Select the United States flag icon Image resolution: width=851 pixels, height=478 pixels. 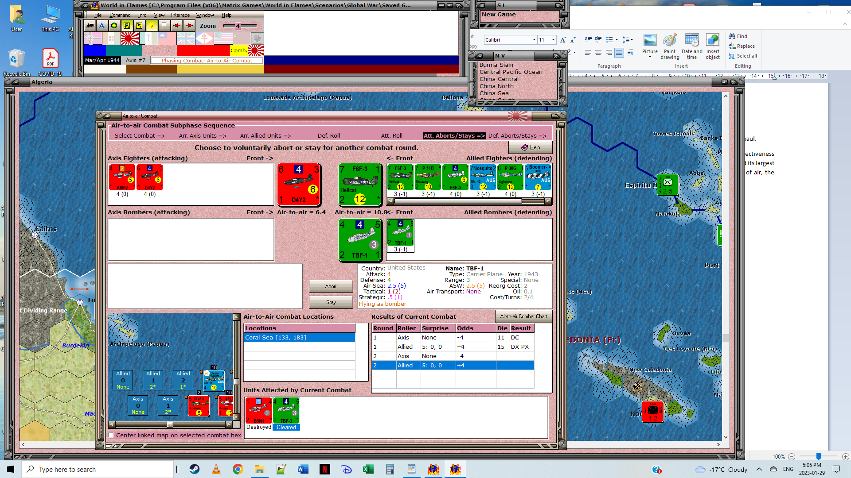click(223, 39)
